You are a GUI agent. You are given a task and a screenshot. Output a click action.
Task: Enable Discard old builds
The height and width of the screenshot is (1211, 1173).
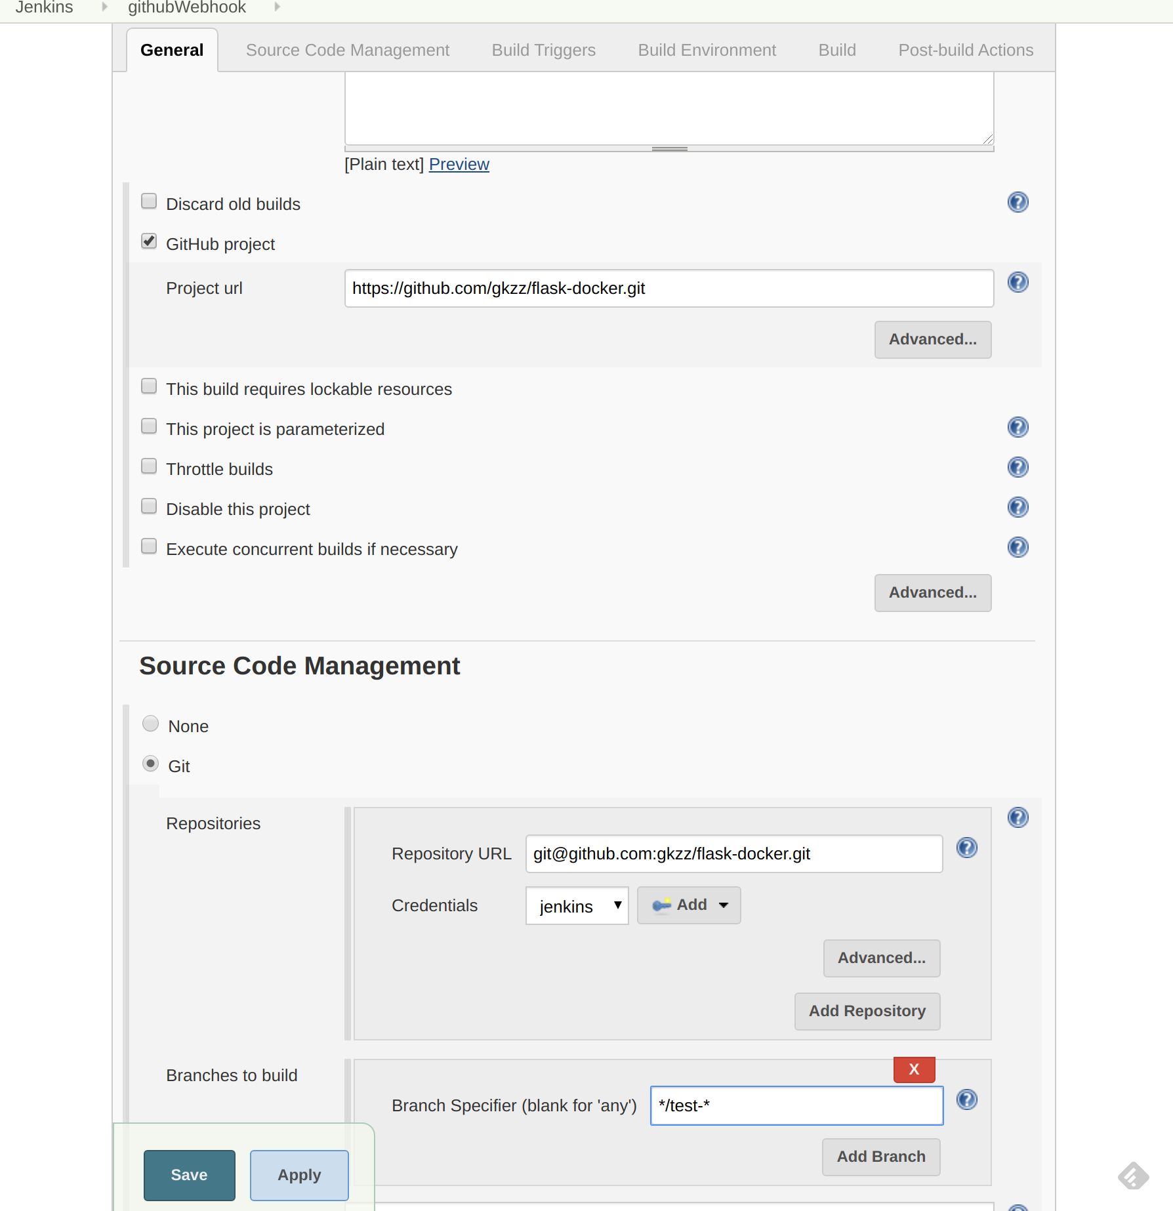149,201
